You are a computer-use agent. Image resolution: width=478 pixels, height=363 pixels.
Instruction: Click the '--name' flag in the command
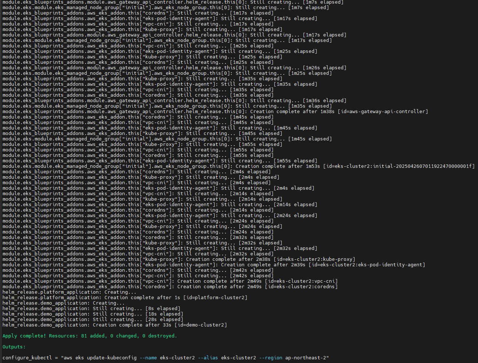tap(148, 358)
